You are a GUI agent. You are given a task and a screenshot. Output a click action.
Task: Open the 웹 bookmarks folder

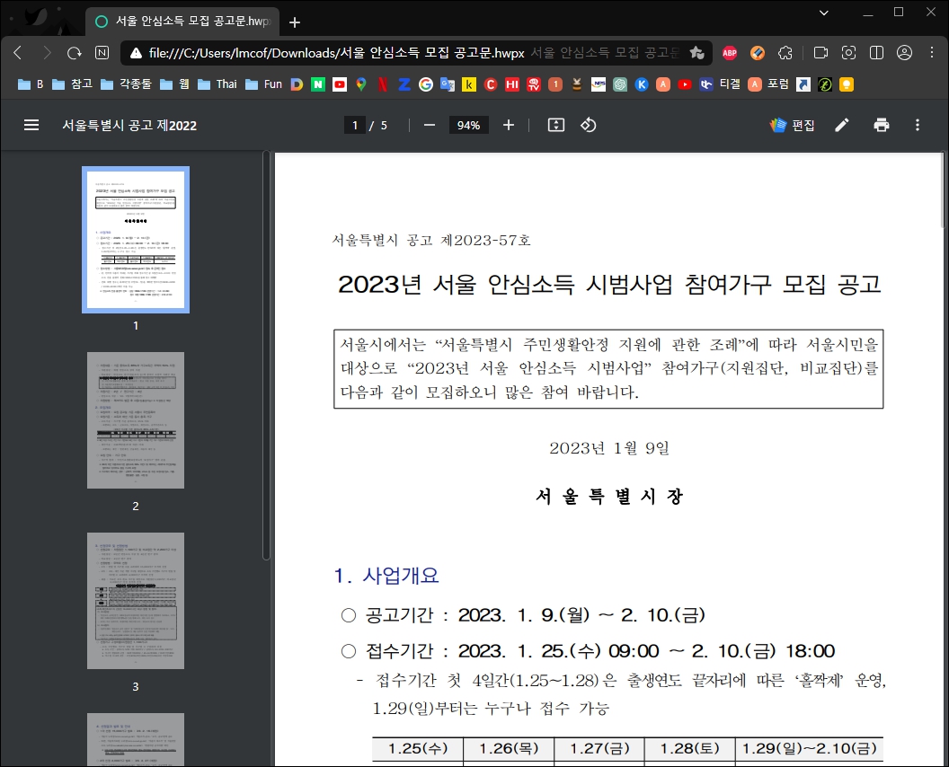pos(175,84)
